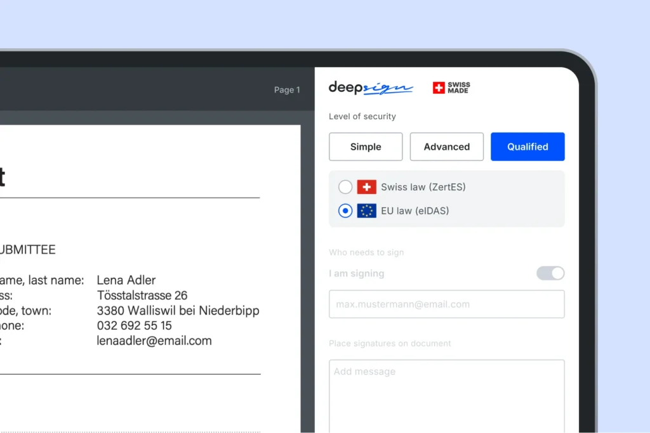Select the Swiss law (ZertES) radio button
The image size is (650, 433).
tap(345, 187)
